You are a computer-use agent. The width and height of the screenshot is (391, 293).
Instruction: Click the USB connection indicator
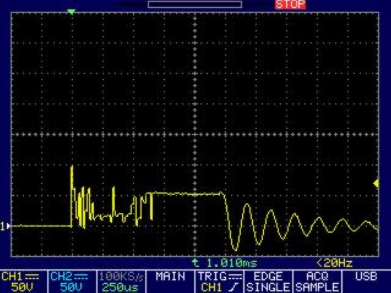click(x=366, y=277)
